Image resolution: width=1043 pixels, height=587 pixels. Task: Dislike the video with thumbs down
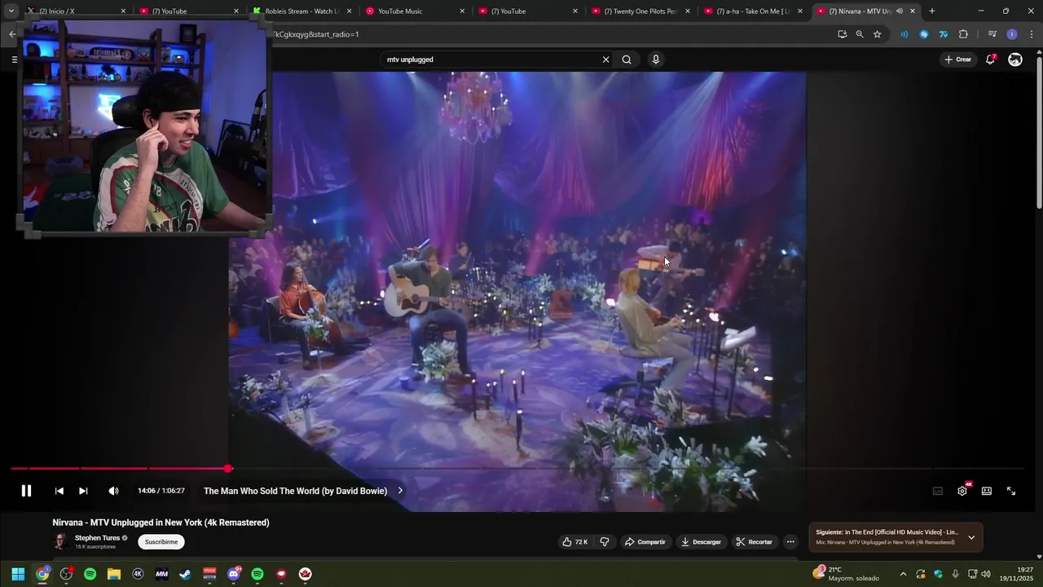[x=605, y=542]
